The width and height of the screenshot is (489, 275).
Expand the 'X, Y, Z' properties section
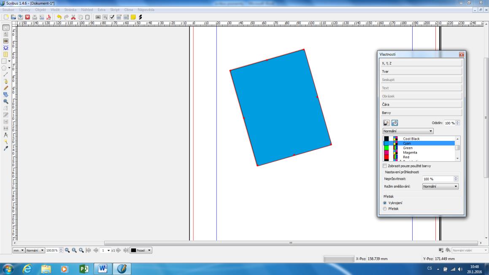pyautogui.click(x=421, y=63)
